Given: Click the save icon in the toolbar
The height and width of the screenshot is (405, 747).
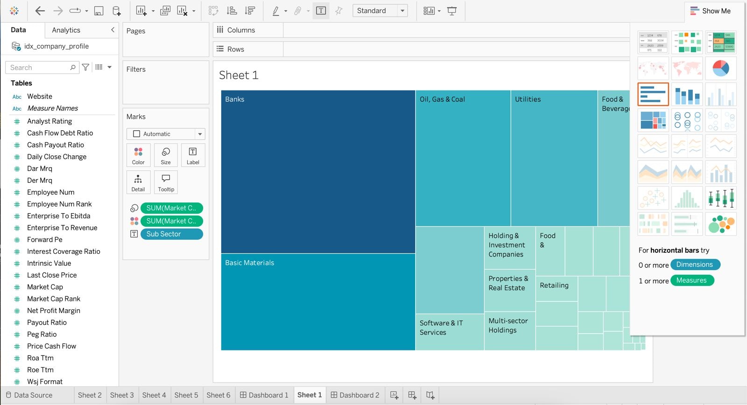Looking at the screenshot, I should [x=99, y=11].
